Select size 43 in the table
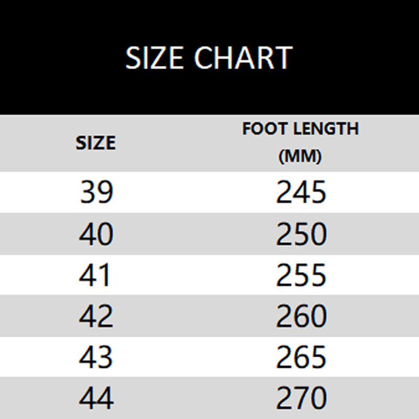Screen dimensions: 419x419 point(96,357)
